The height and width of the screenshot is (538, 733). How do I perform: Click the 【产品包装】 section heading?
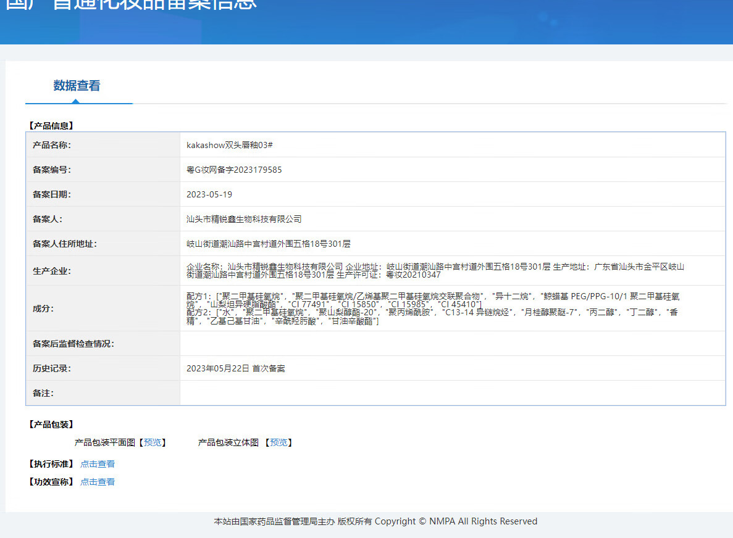(51, 424)
